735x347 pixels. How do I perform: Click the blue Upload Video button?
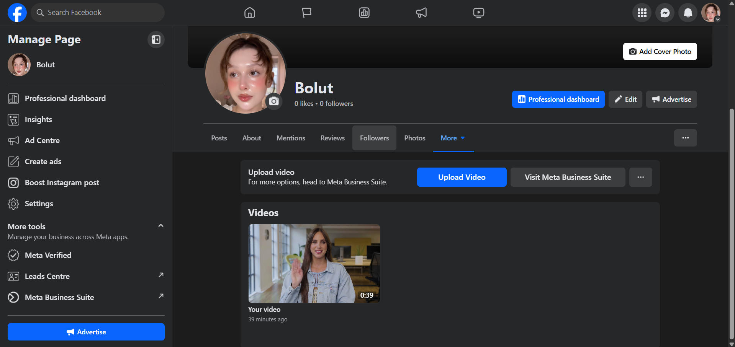point(462,177)
